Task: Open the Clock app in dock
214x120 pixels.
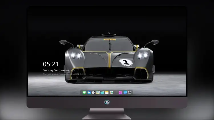Action: 93,92
